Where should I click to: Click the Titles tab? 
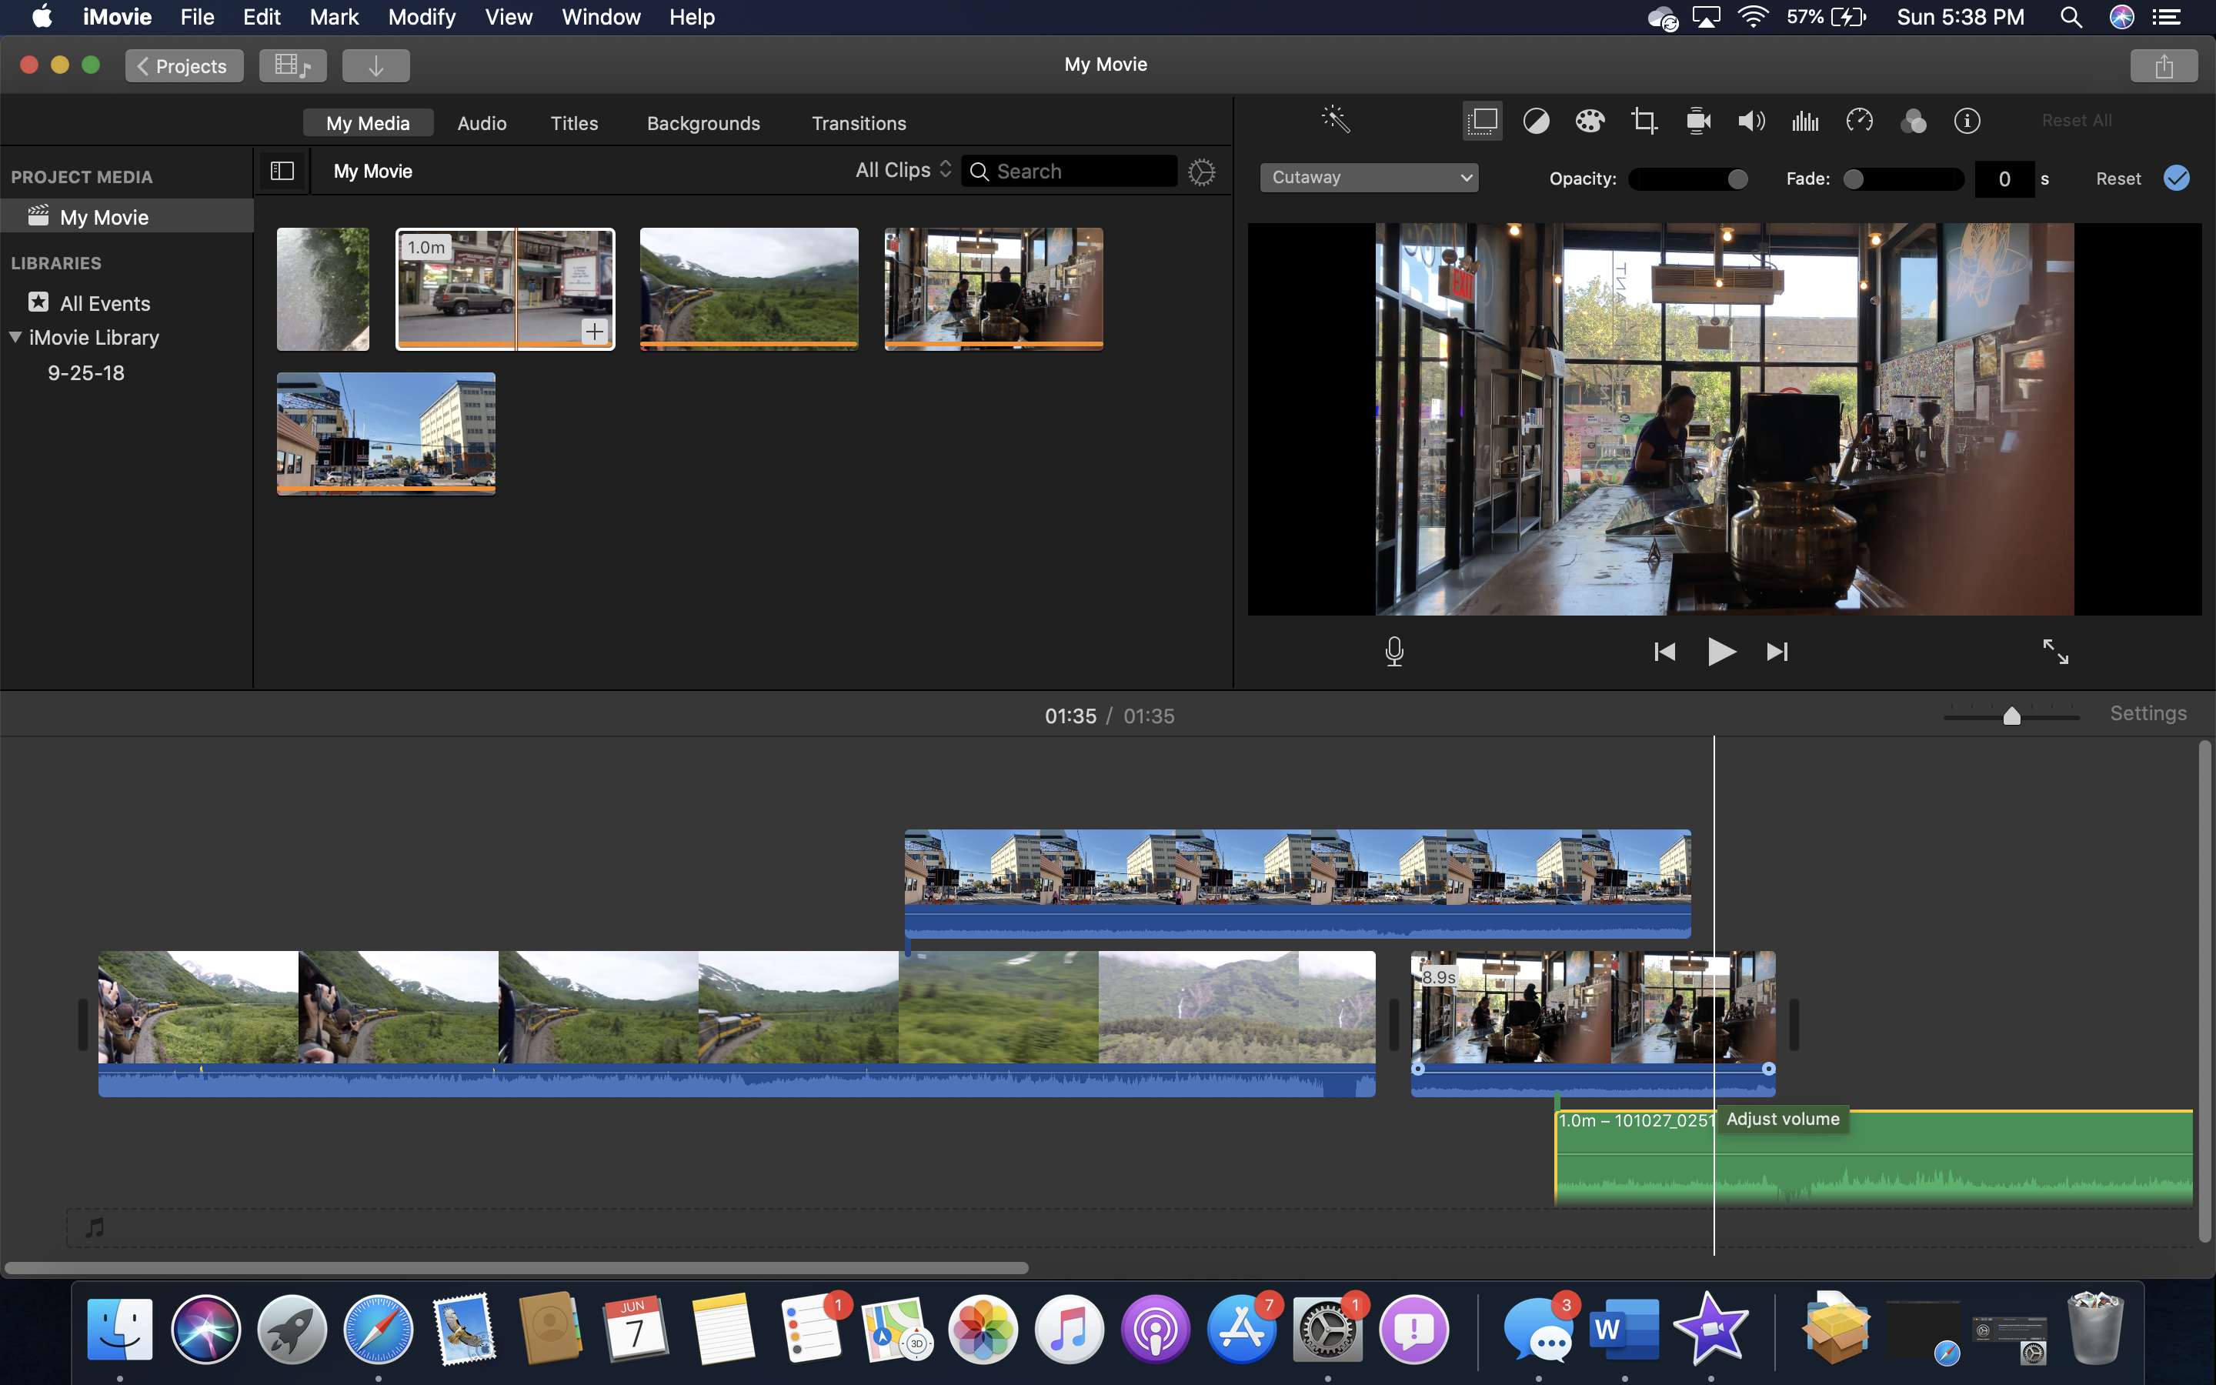tap(574, 122)
